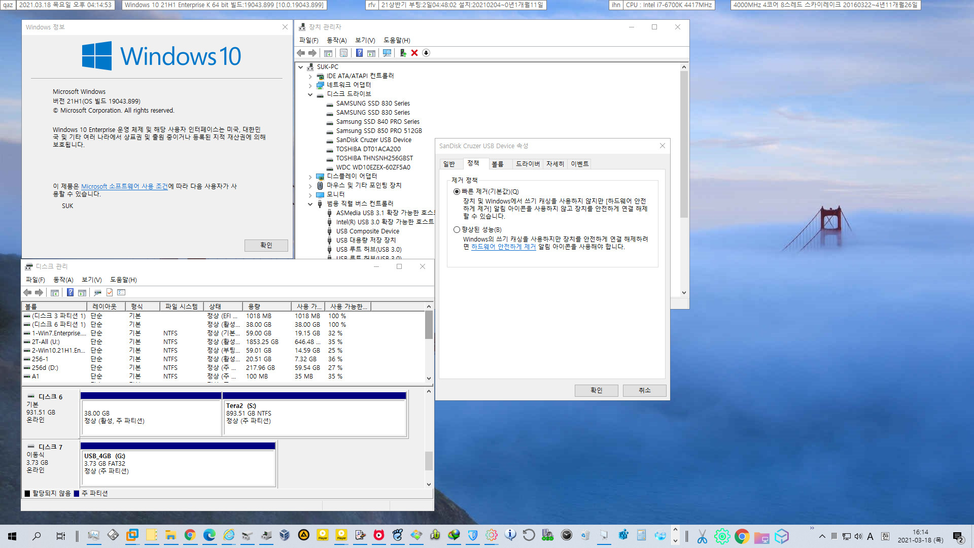Open Action menu in Device Manager
The image size is (974, 548).
coord(336,40)
